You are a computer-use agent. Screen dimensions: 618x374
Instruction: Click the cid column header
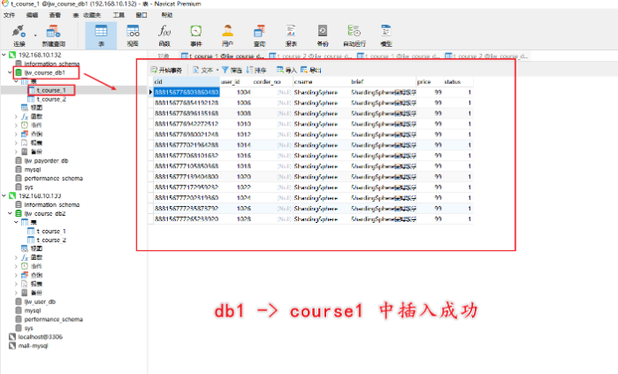coord(187,81)
